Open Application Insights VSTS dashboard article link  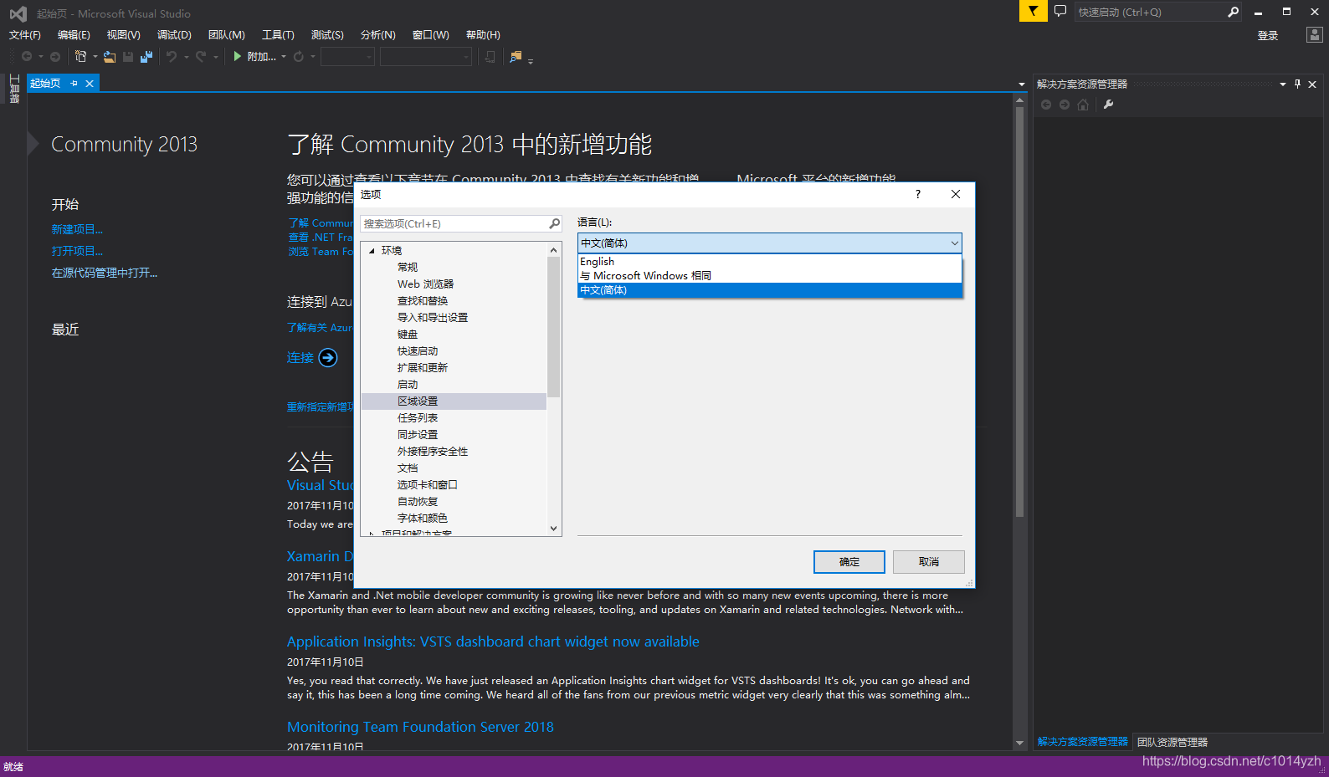(x=493, y=642)
